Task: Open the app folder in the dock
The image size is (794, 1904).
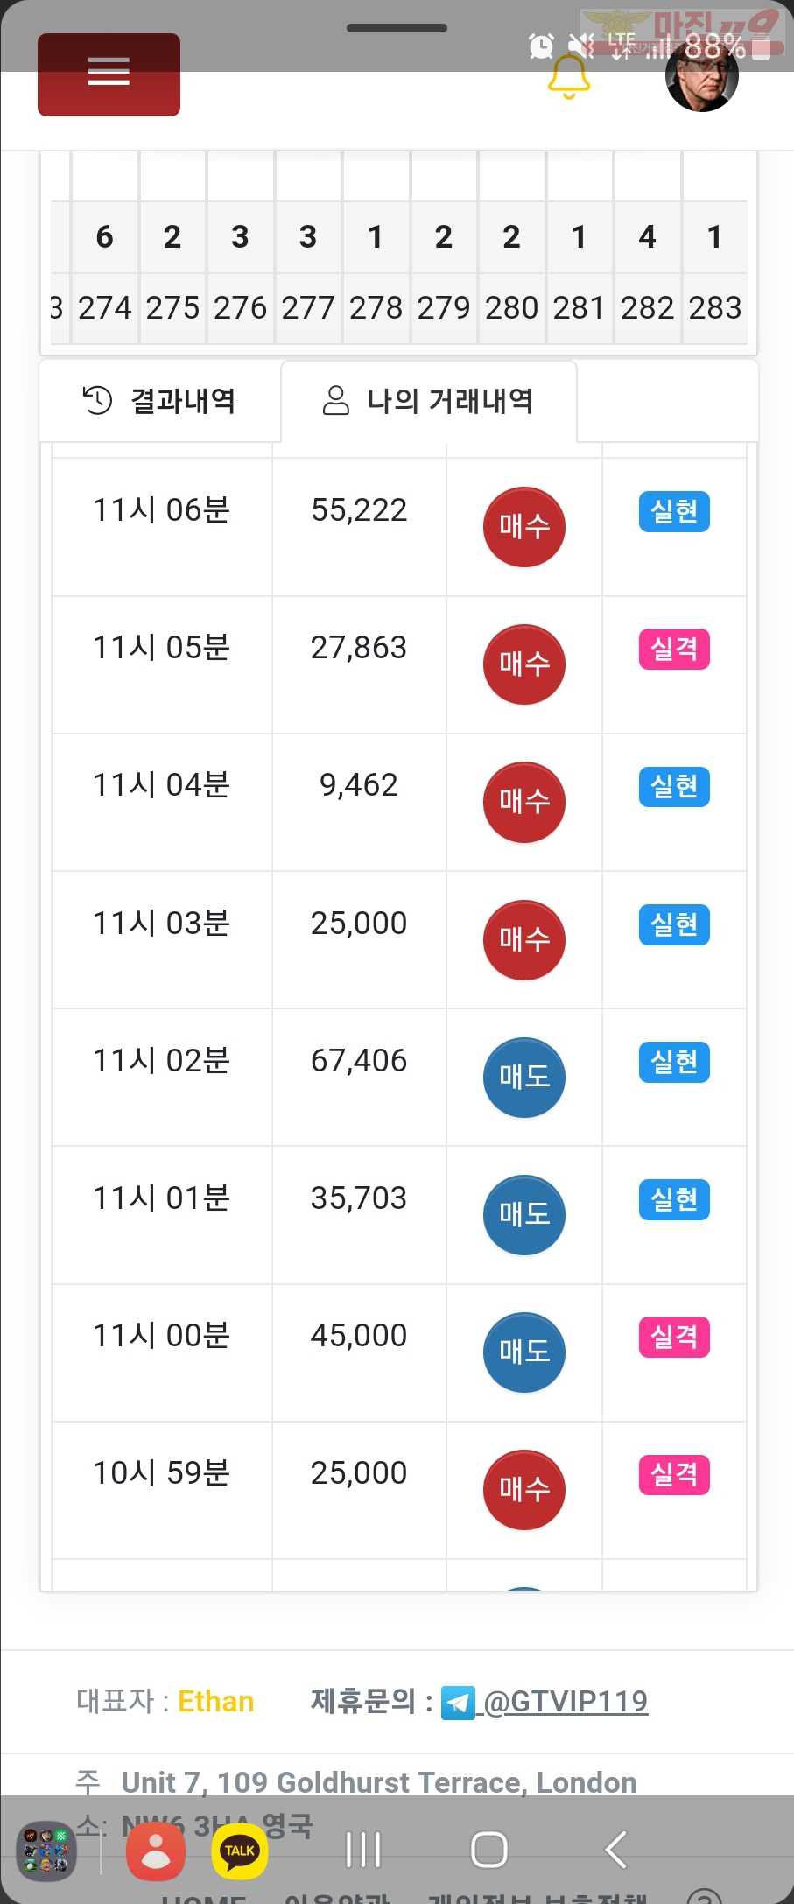Action: point(47,1851)
